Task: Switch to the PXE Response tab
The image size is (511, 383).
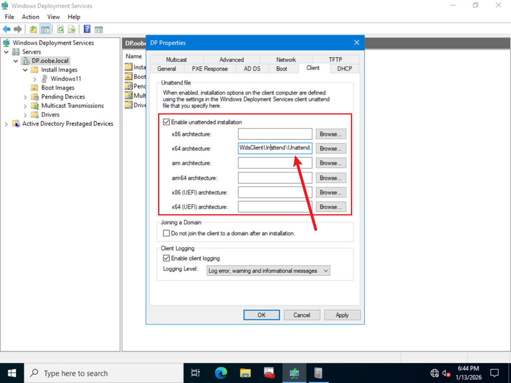Action: (210, 69)
